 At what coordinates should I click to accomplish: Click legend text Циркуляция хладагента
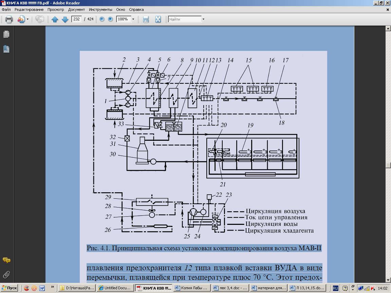[x=279, y=231]
